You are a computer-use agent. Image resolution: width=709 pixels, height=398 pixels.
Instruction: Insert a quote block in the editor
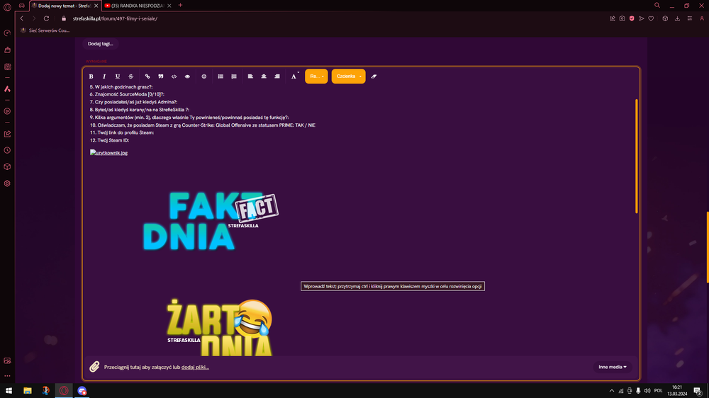tap(160, 76)
